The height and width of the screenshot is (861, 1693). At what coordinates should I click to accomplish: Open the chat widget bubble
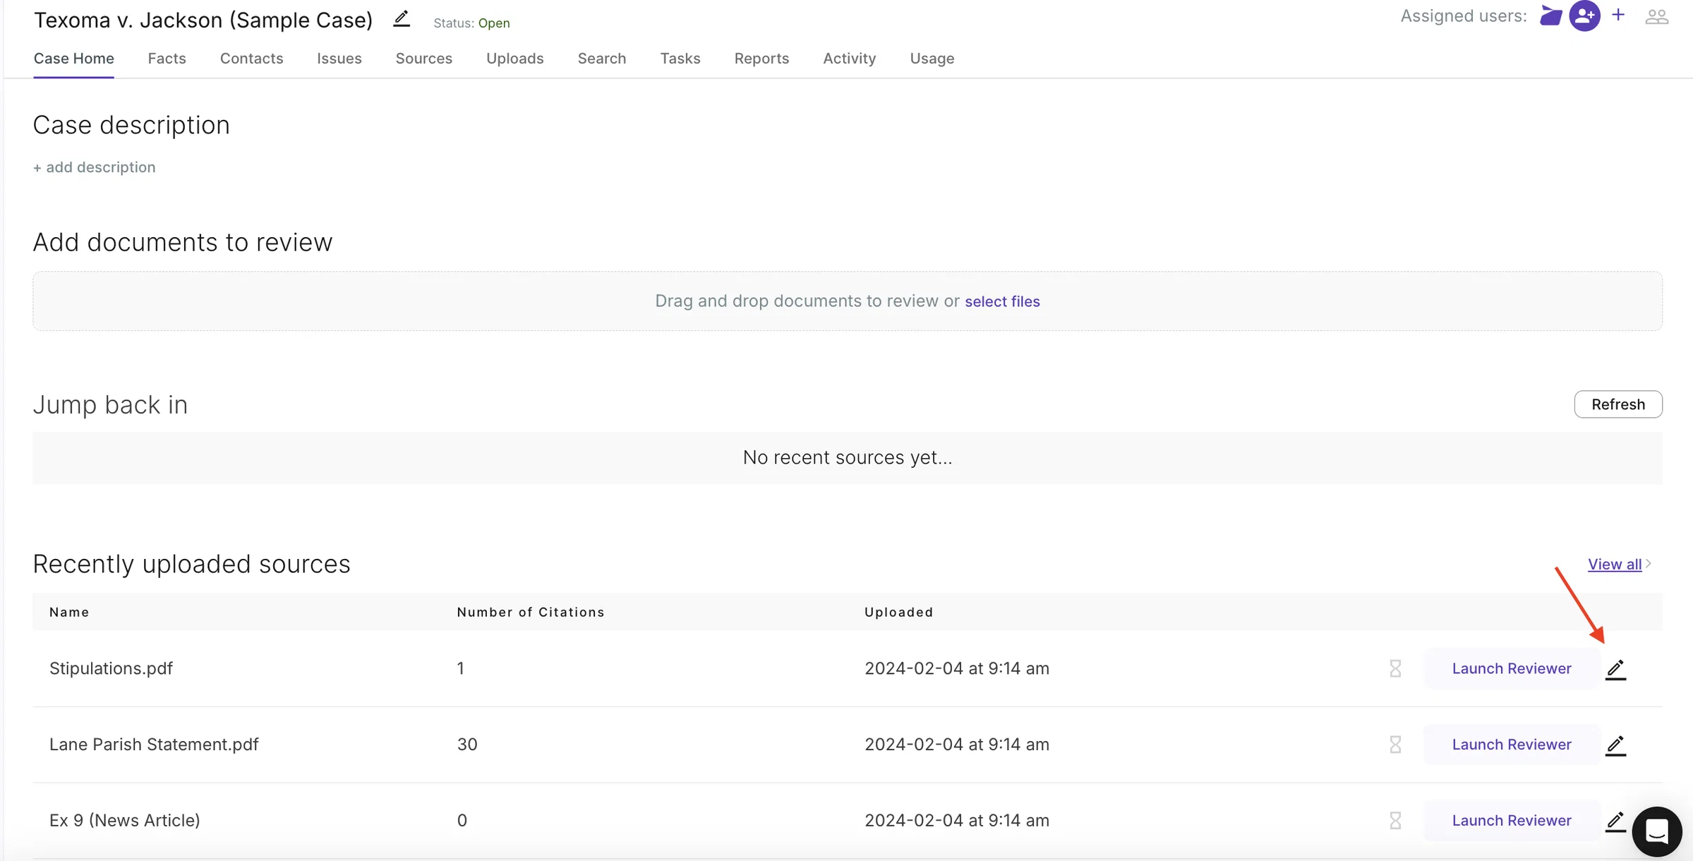pos(1656,831)
